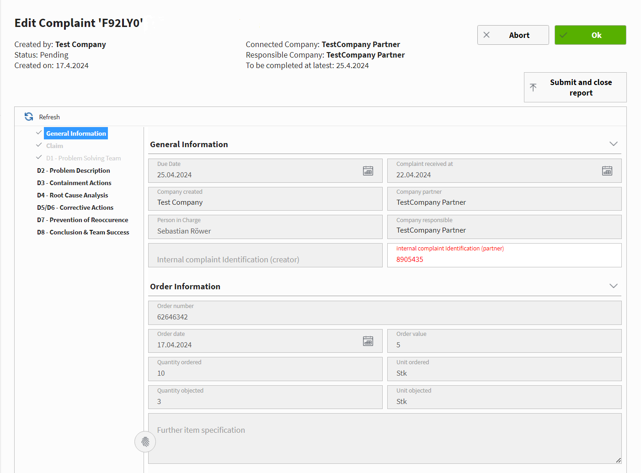Screen dimensions: 641x473
Task: Click the Order value field
Action: point(504,341)
